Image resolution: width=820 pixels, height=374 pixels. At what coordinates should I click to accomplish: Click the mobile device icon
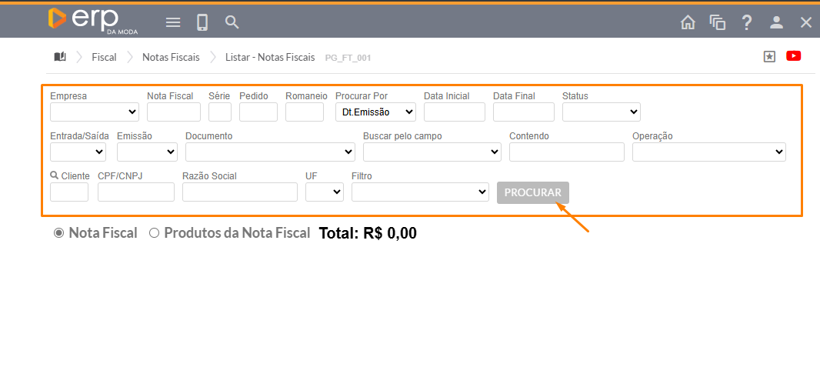tap(202, 22)
